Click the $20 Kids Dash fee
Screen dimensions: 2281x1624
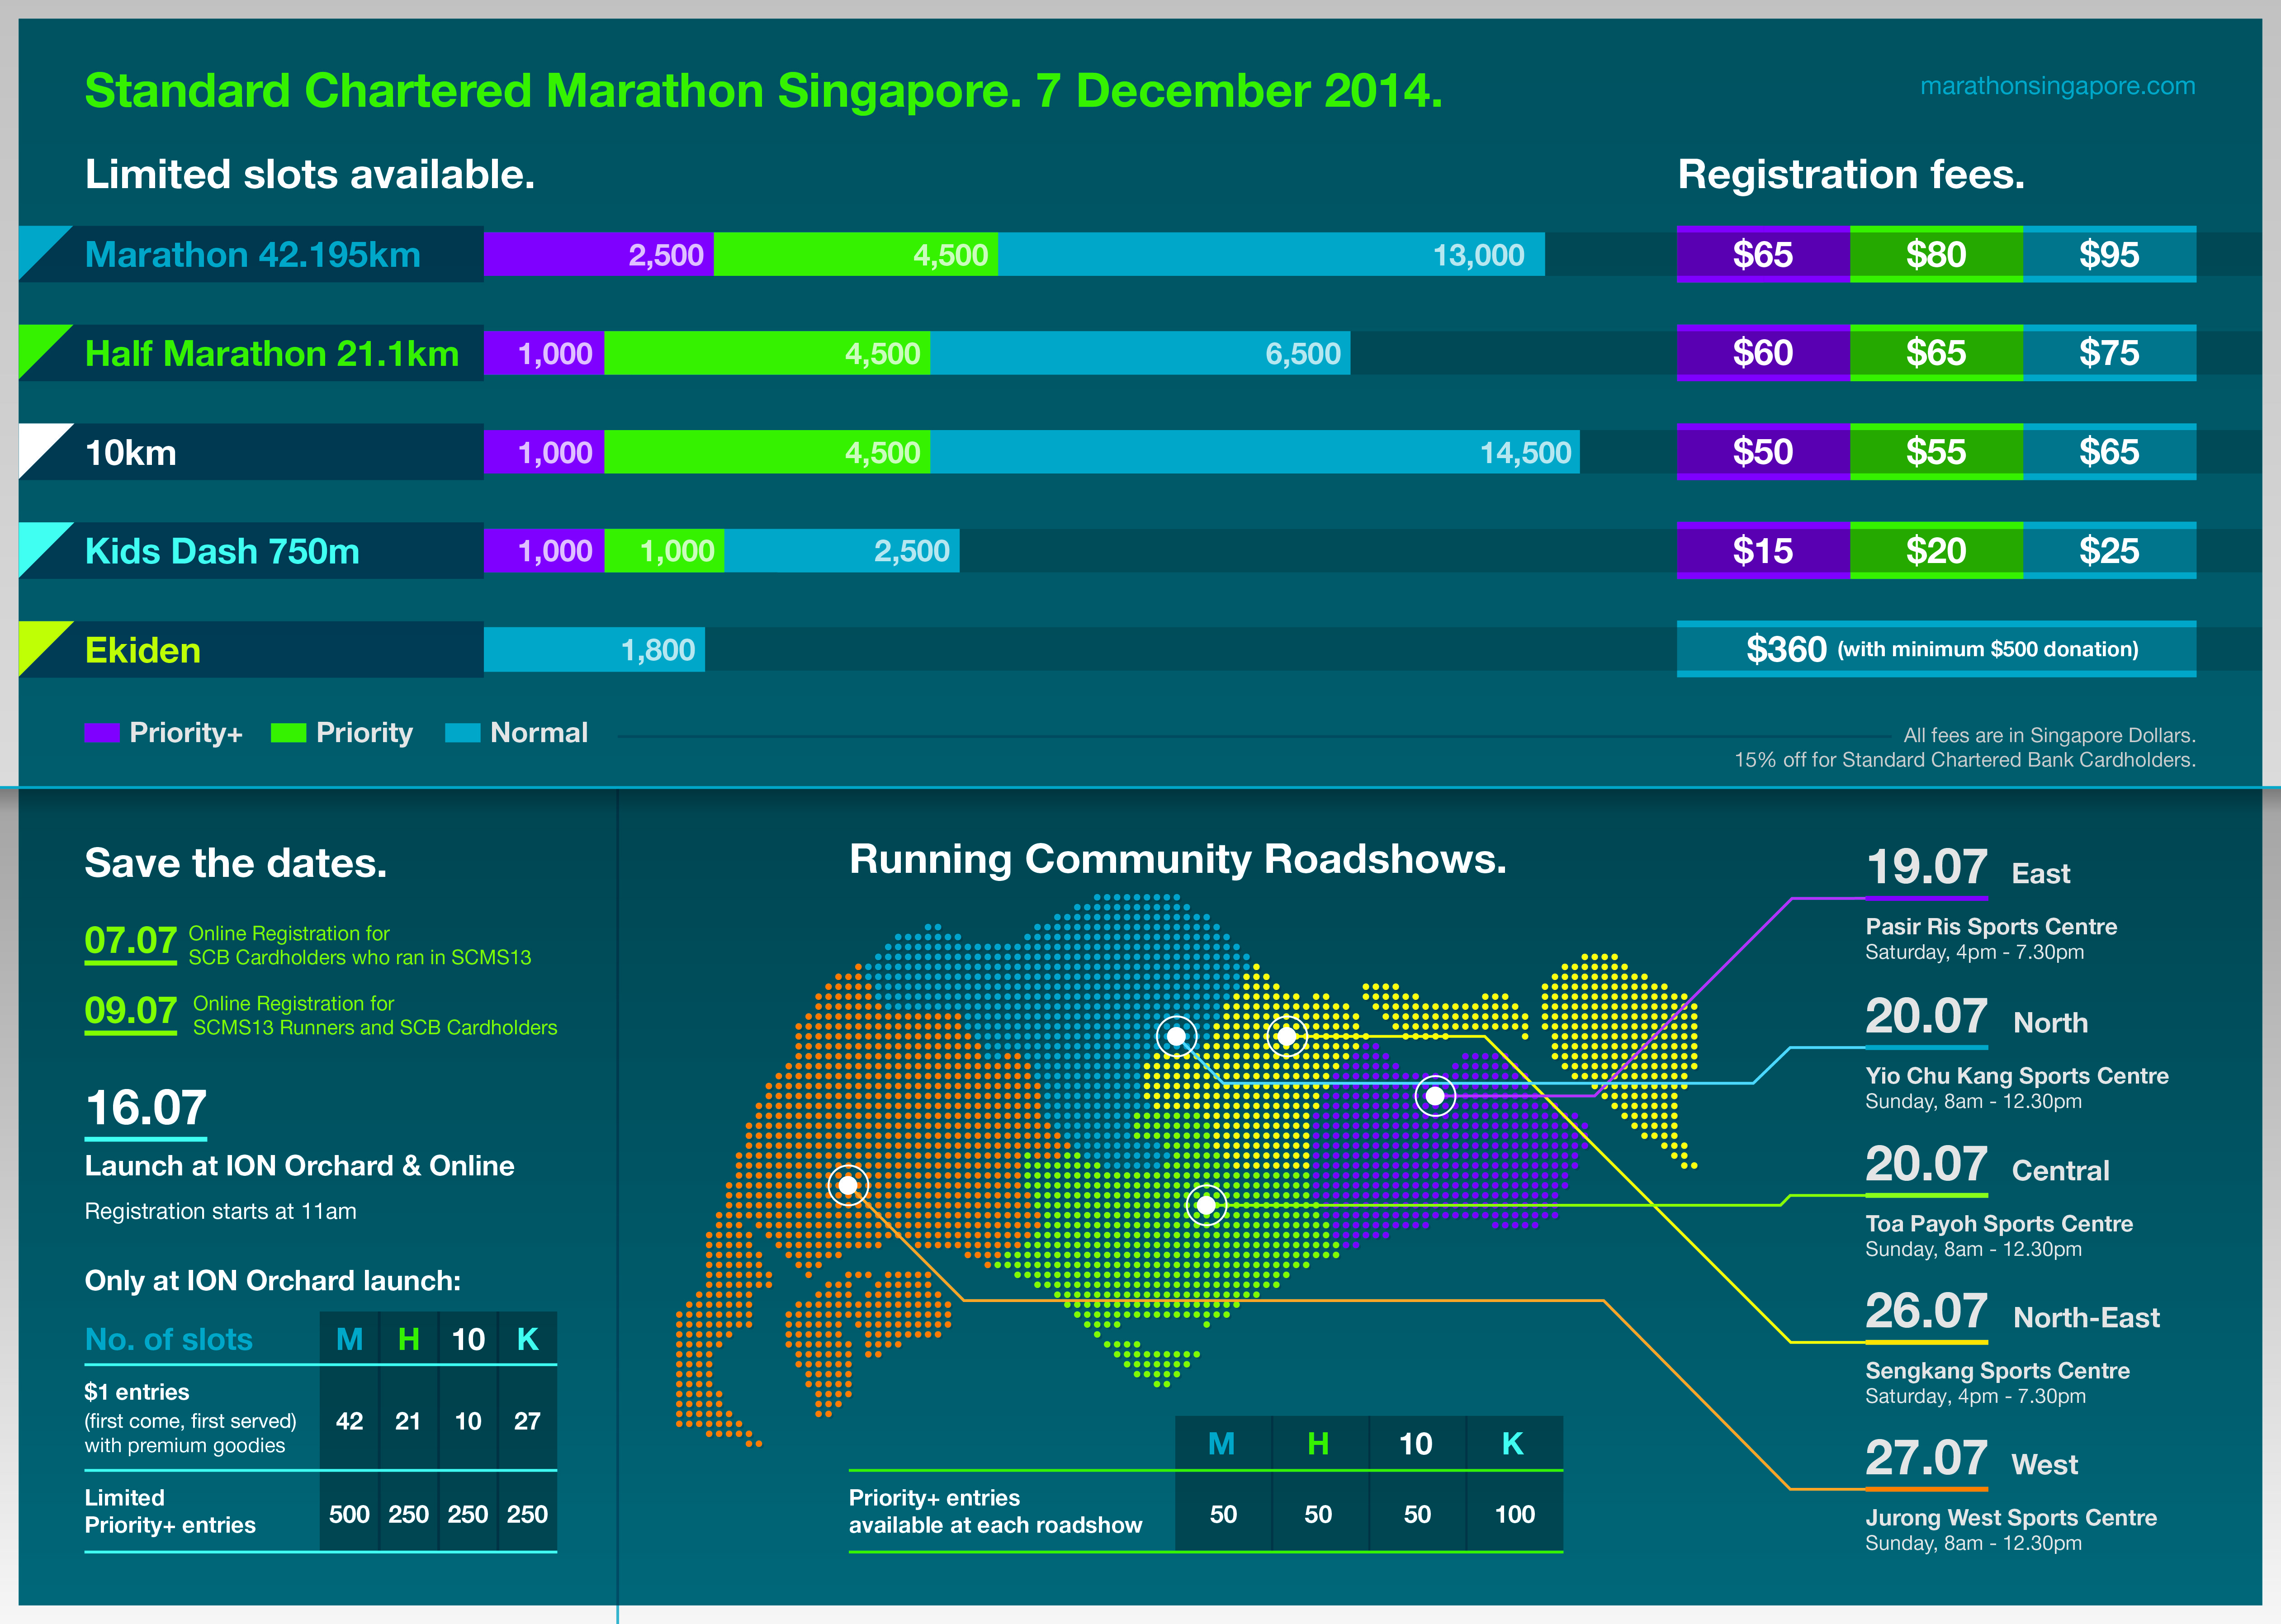[1936, 551]
